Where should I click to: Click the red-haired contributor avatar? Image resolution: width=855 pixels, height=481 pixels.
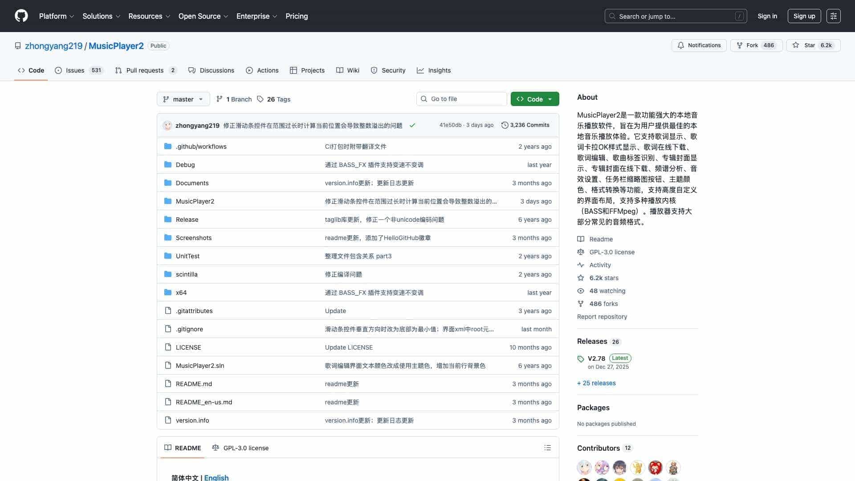pyautogui.click(x=655, y=468)
